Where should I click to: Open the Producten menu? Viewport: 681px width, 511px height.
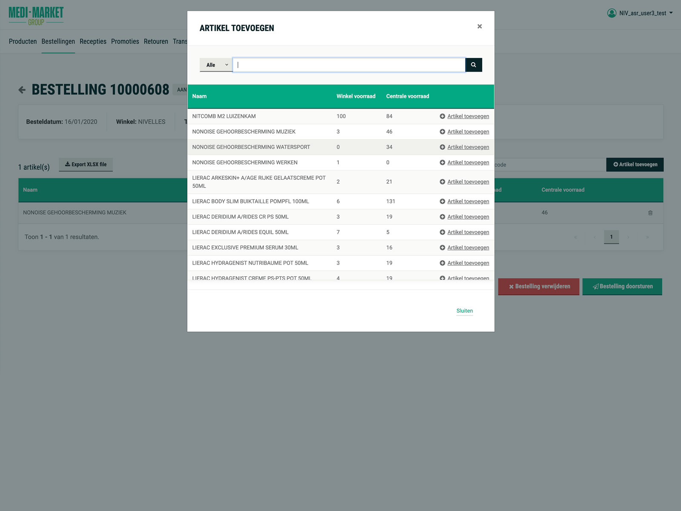[x=23, y=41]
